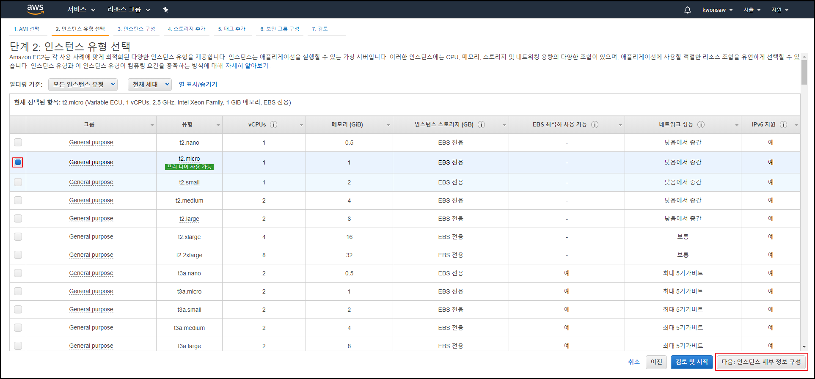This screenshot has width=815, height=379.
Task: Select the t2.large row checkbox
Action: [x=18, y=218]
